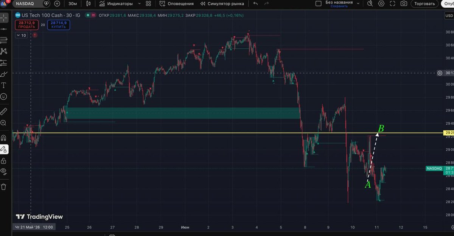Click the Июн date label
This screenshot has height=236, width=454.
coord(185,227)
